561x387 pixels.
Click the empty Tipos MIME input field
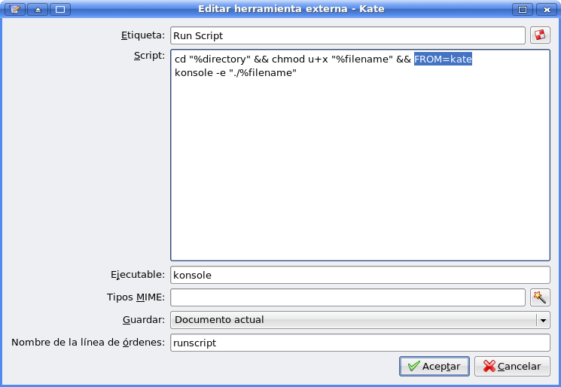pos(348,297)
